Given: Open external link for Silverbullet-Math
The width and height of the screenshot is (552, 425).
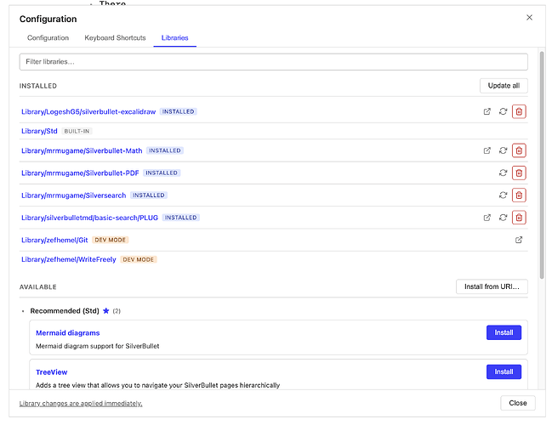Looking at the screenshot, I should [x=487, y=150].
